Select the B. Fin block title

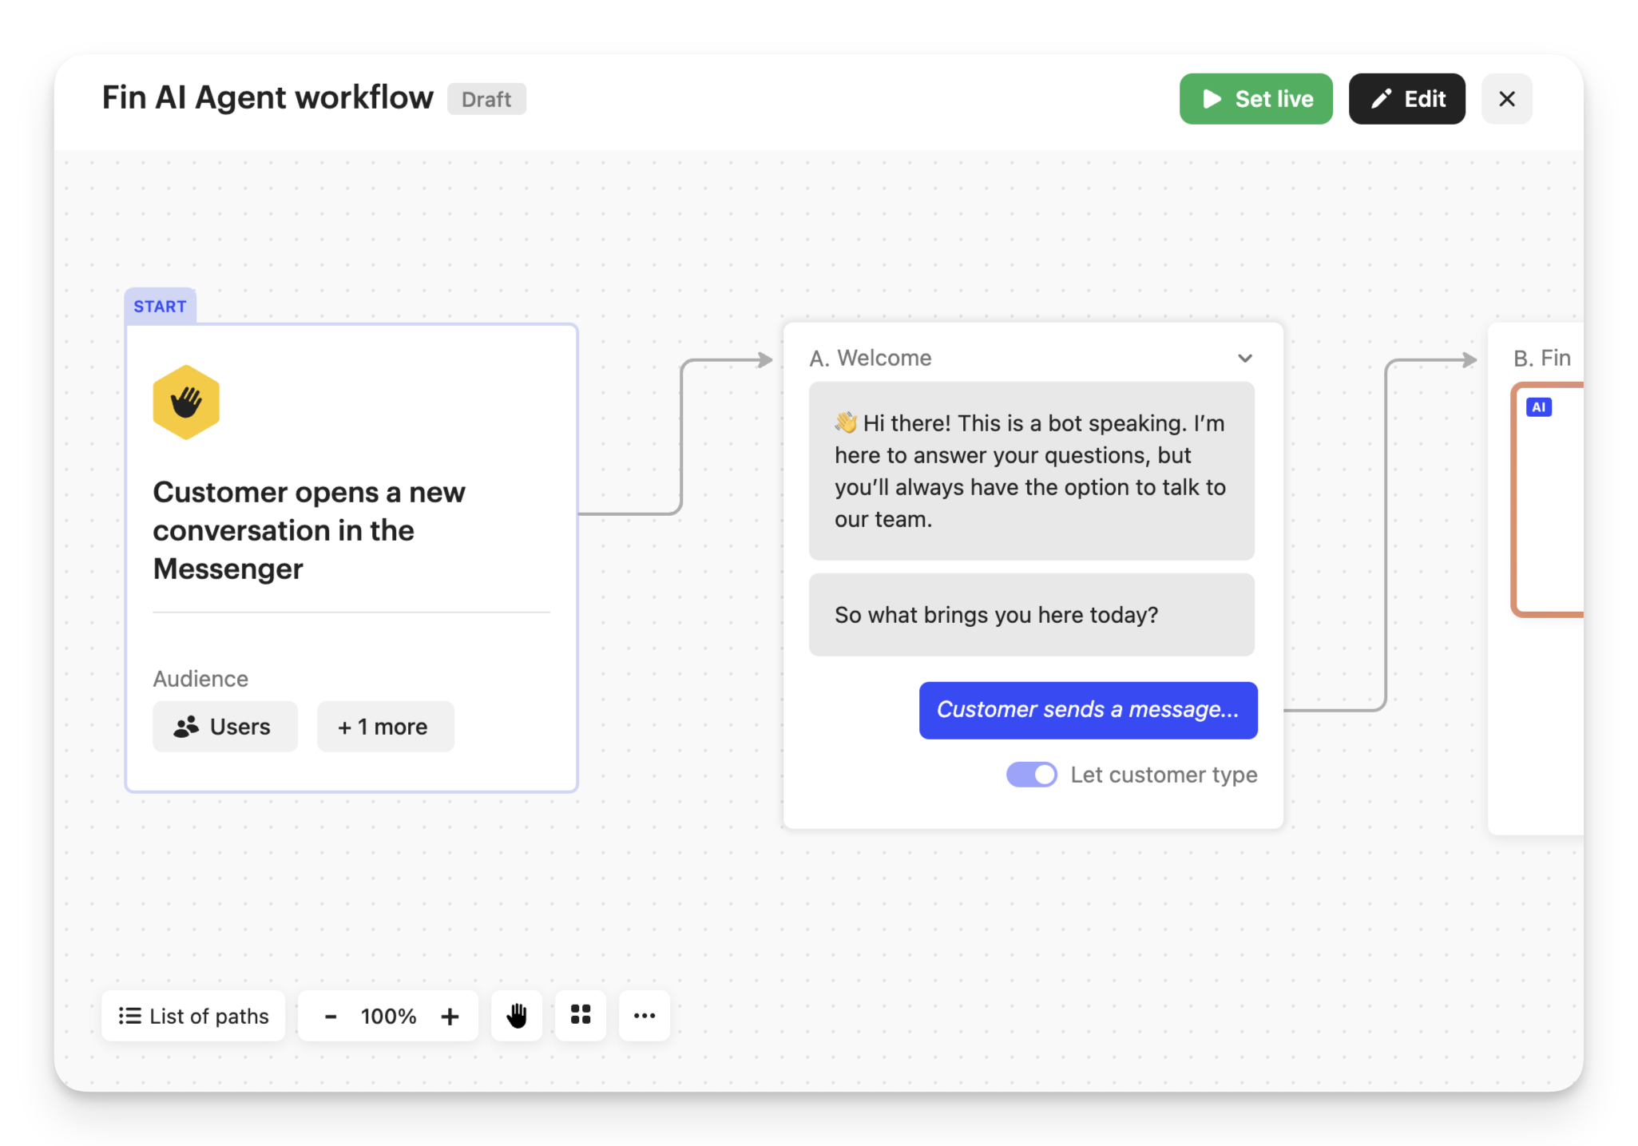(1541, 358)
